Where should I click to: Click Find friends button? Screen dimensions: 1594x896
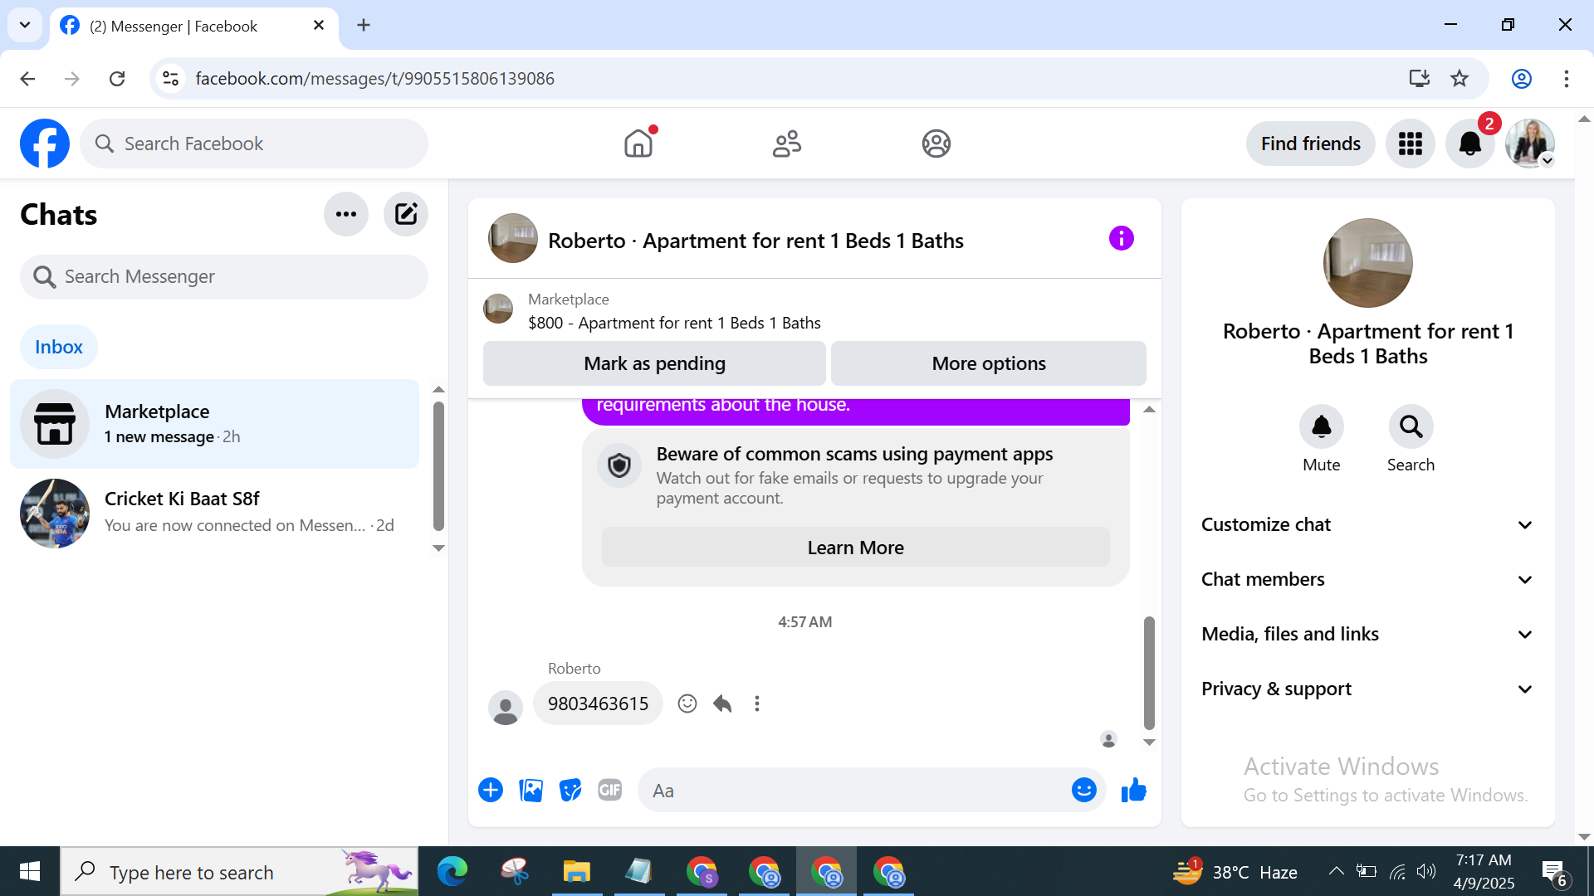[x=1310, y=144]
